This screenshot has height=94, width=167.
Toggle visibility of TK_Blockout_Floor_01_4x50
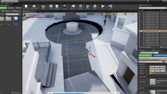140,23
